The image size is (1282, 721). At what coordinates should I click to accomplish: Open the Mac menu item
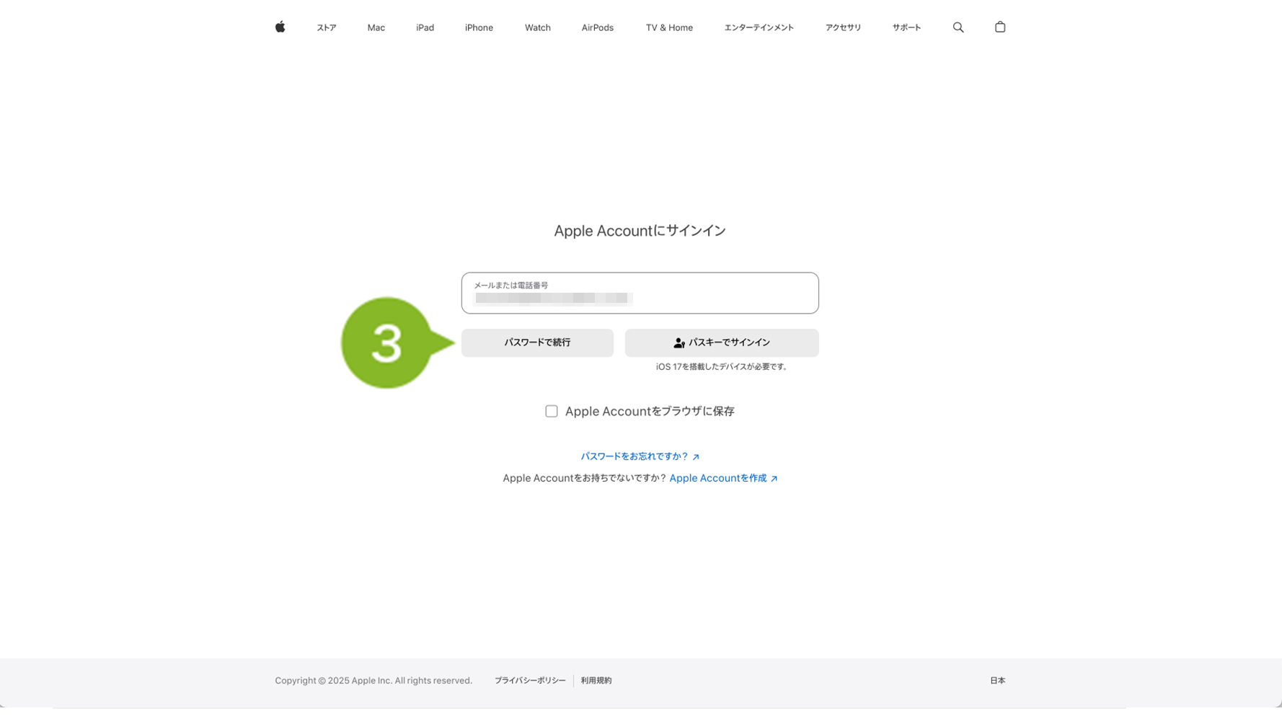coord(376,27)
